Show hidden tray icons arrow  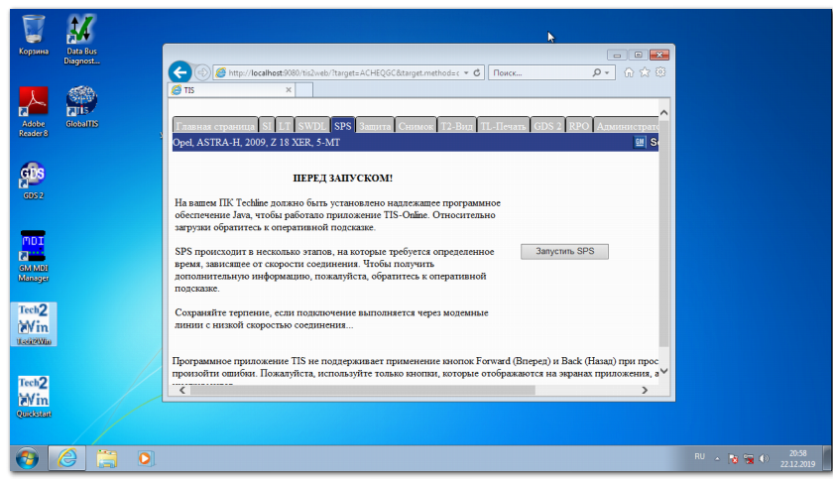[717, 458]
